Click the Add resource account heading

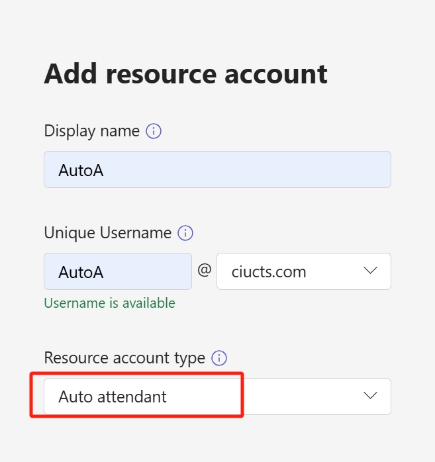185,74
